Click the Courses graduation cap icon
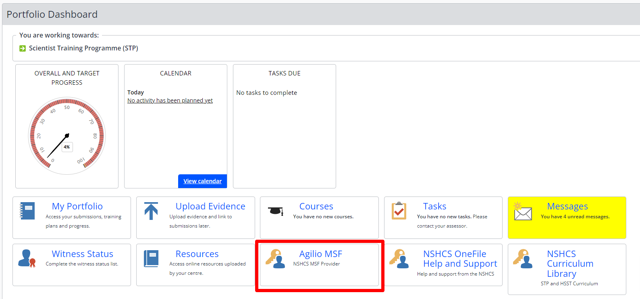This screenshot has width=640, height=299. (276, 211)
